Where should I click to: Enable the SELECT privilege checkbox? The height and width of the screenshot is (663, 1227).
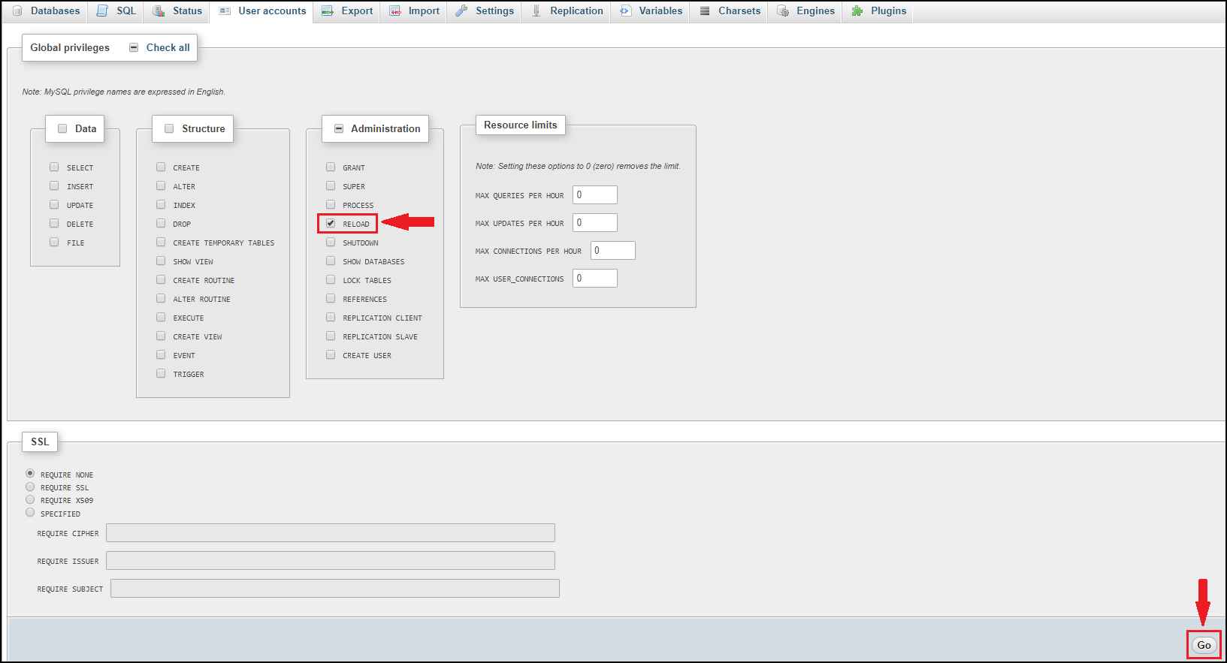54,167
